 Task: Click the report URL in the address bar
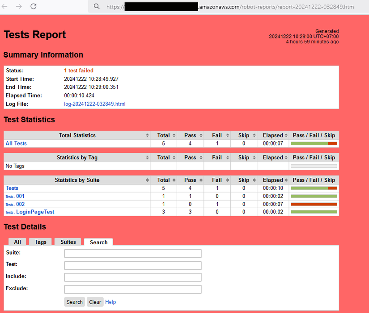point(230,7)
